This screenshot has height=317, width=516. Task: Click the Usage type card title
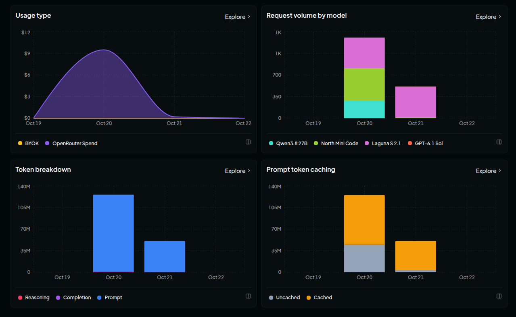coord(33,15)
